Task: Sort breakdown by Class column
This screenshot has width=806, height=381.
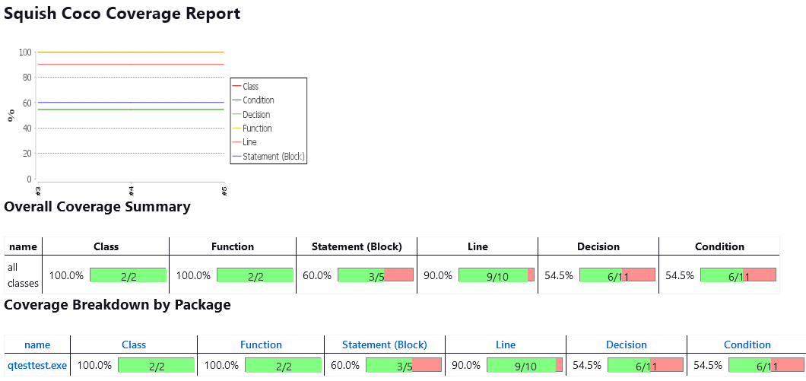Action: coord(134,344)
